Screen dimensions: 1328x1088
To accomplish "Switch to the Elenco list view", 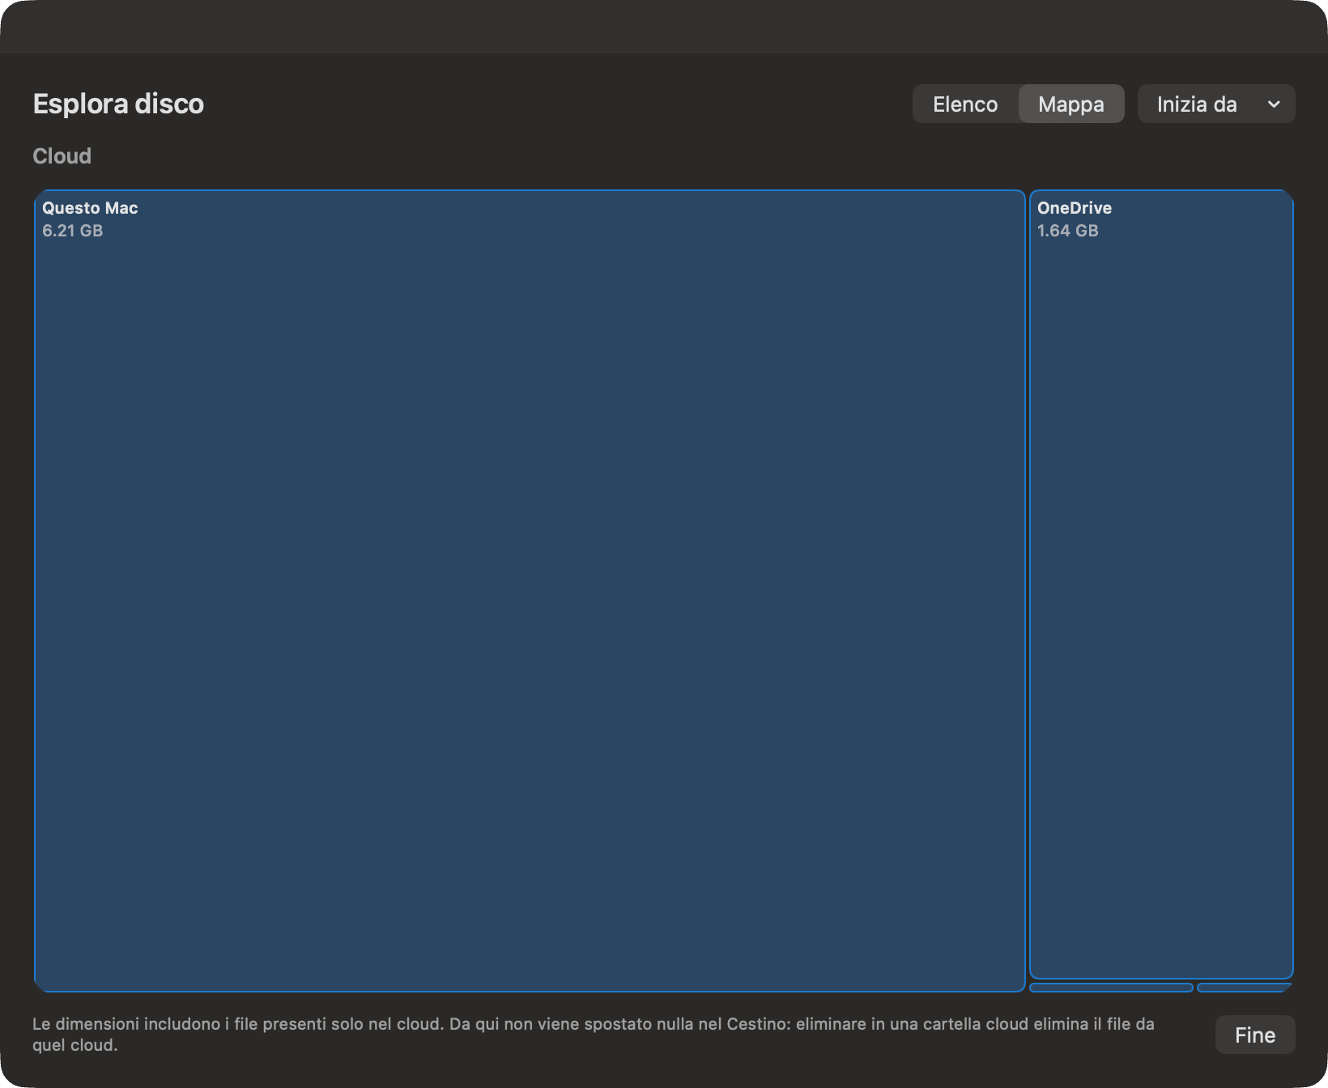I will point(965,104).
